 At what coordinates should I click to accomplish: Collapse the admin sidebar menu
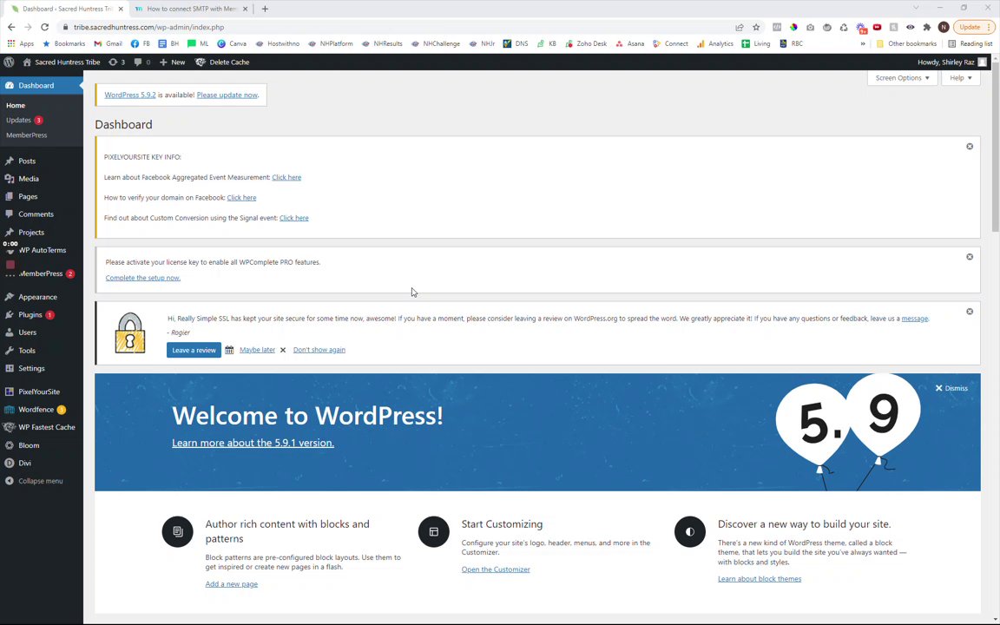pyautogui.click(x=42, y=481)
